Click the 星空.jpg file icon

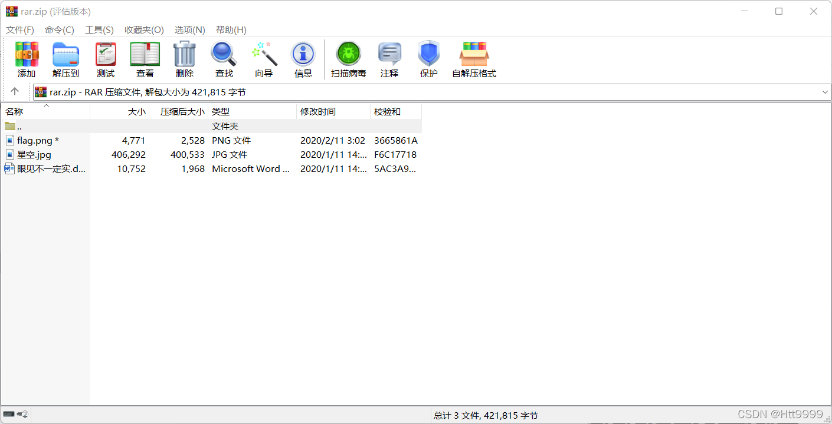pyautogui.click(x=10, y=154)
